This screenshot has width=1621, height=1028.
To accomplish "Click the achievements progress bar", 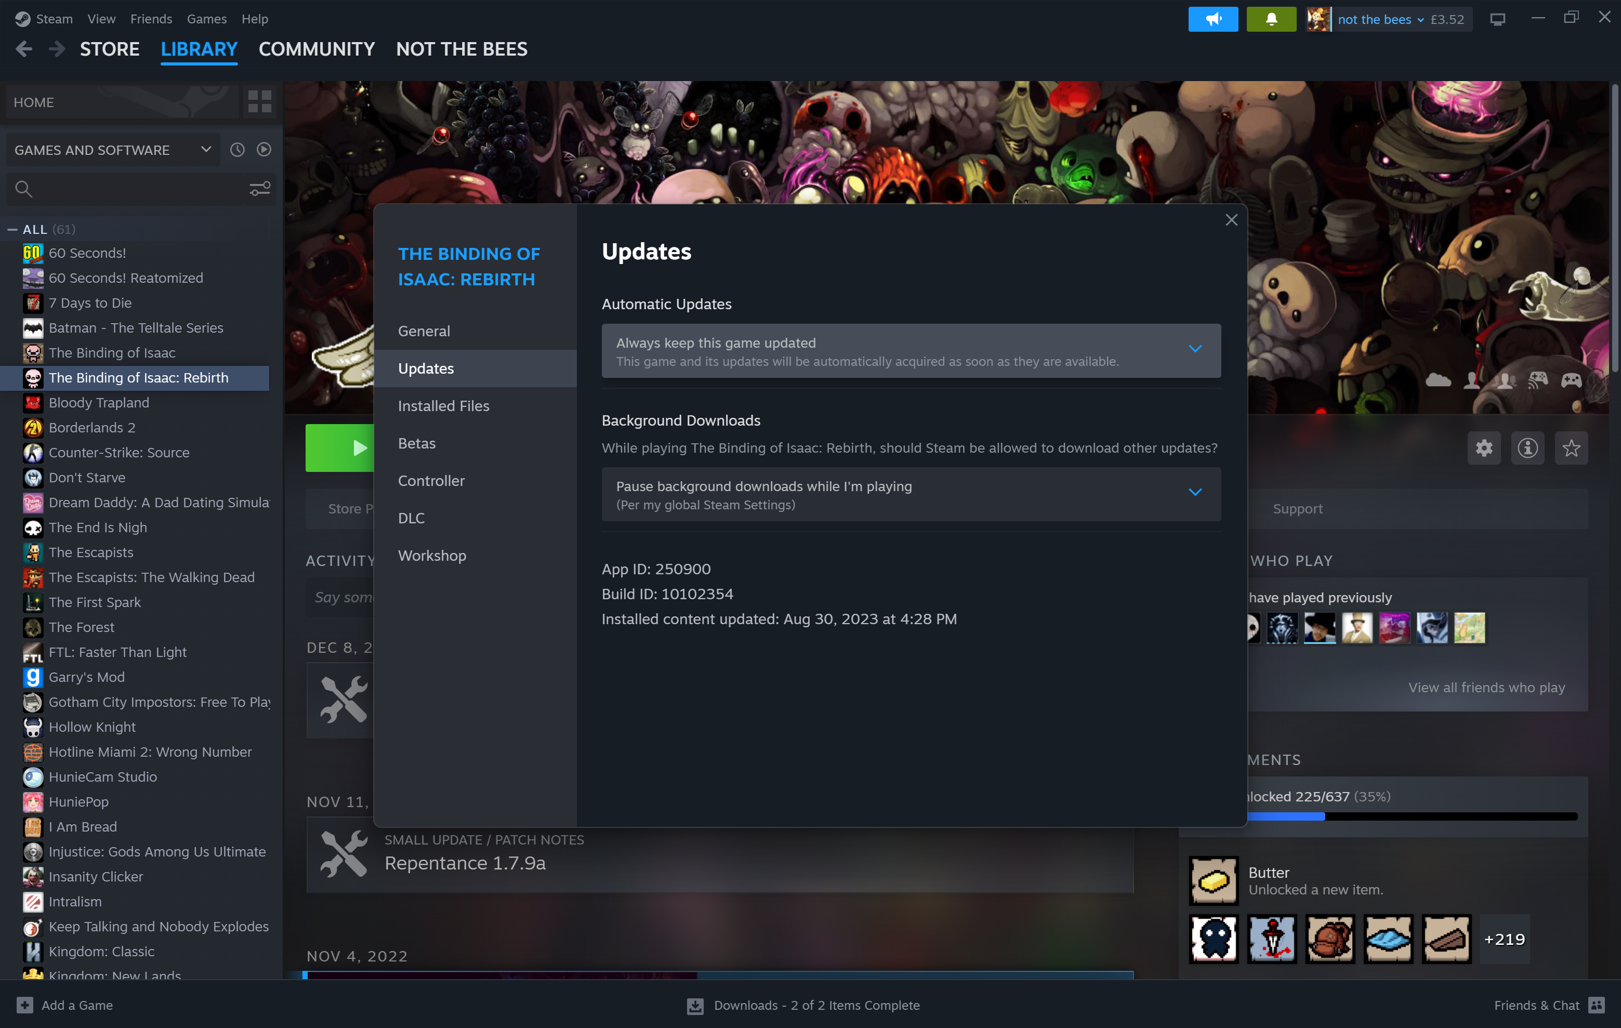I will (1412, 816).
